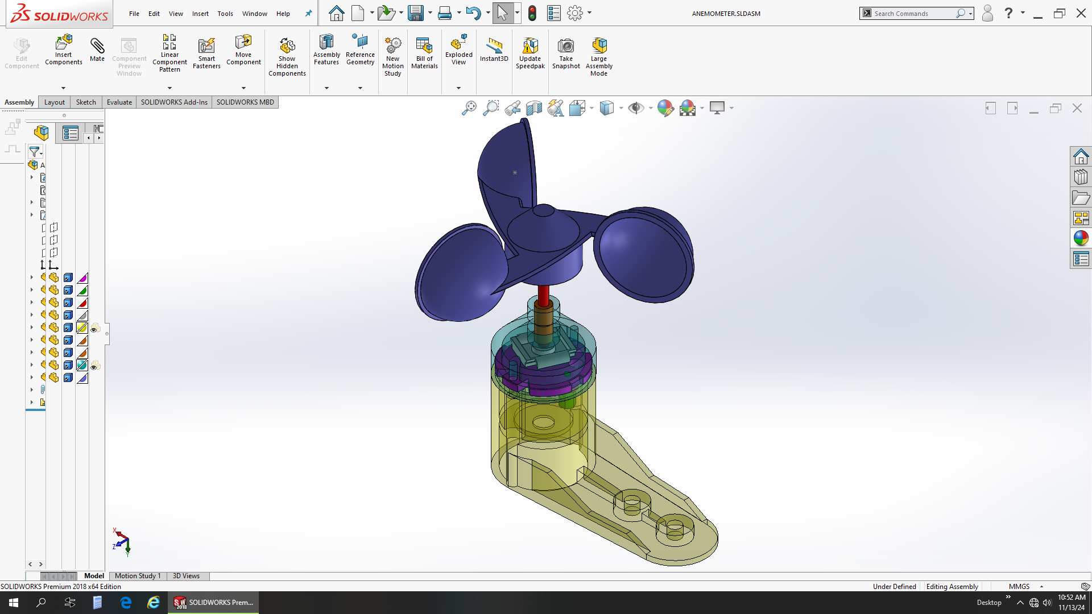Switch to the Evaluate tab

pos(119,102)
